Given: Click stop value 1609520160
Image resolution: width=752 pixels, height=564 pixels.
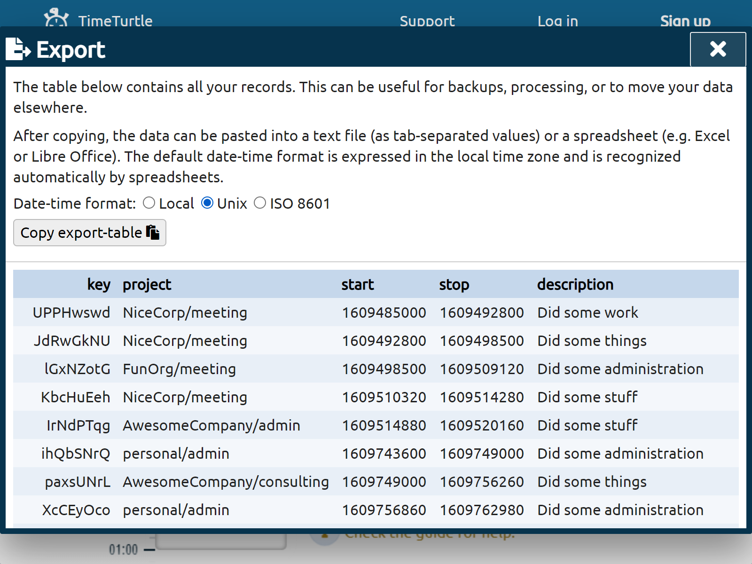Looking at the screenshot, I should 482,425.
